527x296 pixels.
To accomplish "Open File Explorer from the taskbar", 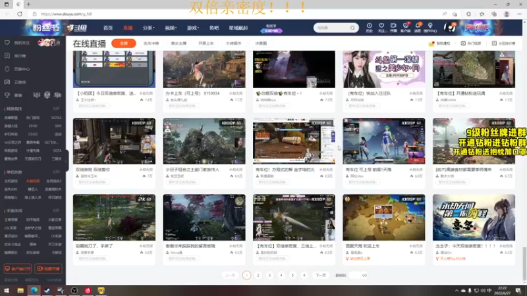I will point(20,291).
